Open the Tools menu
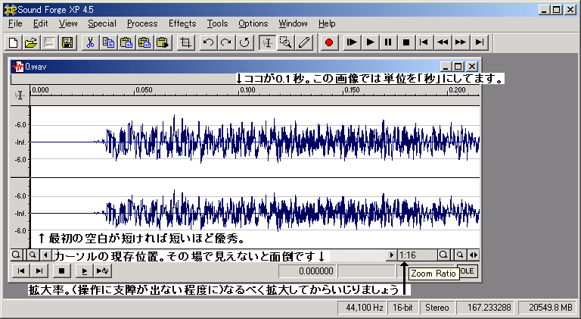 (217, 23)
